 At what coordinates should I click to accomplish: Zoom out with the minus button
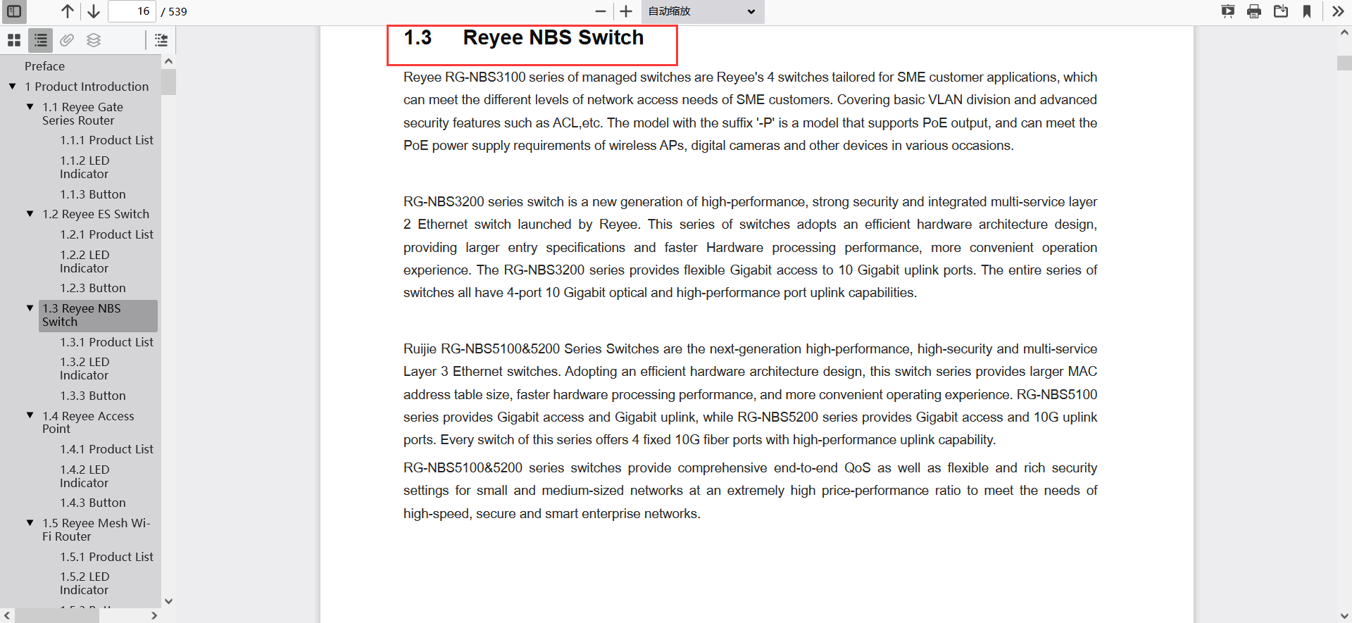point(601,11)
